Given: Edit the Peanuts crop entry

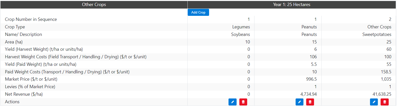Looking at the screenshot, I should 299,102.
